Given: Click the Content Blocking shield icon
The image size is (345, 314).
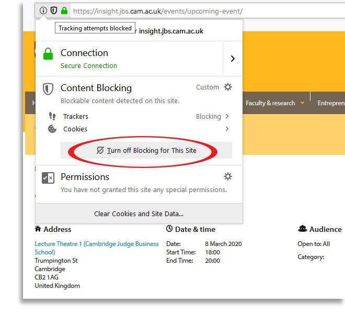Looking at the screenshot, I should pos(48,89).
